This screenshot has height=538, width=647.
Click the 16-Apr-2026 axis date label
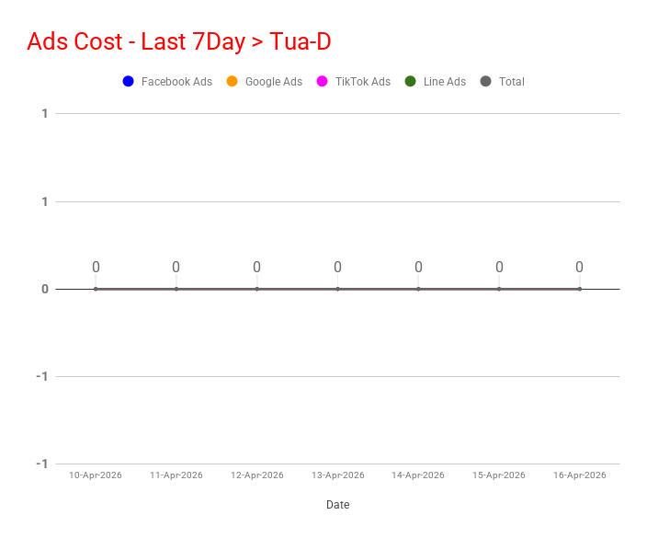pos(579,475)
